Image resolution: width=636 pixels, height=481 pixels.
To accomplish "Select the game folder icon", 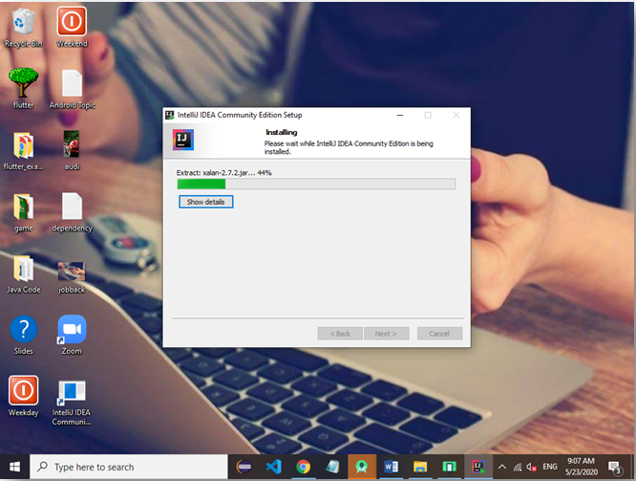I will pyautogui.click(x=23, y=212).
